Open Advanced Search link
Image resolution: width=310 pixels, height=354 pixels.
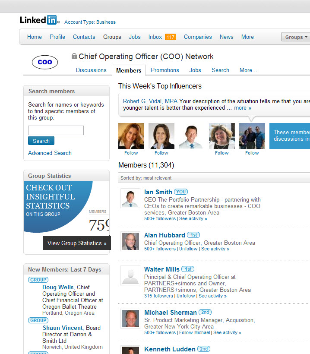[50, 153]
